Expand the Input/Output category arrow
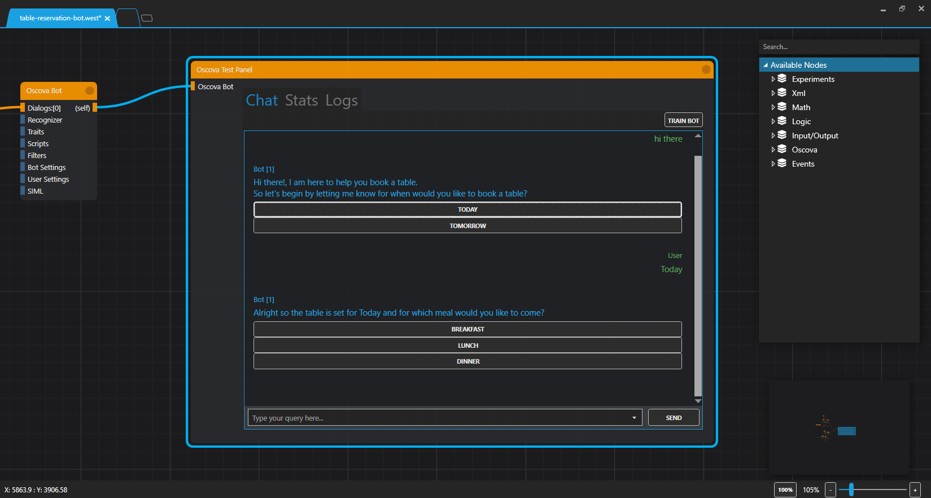 coord(773,136)
